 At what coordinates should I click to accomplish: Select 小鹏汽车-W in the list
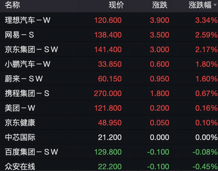point(109,64)
